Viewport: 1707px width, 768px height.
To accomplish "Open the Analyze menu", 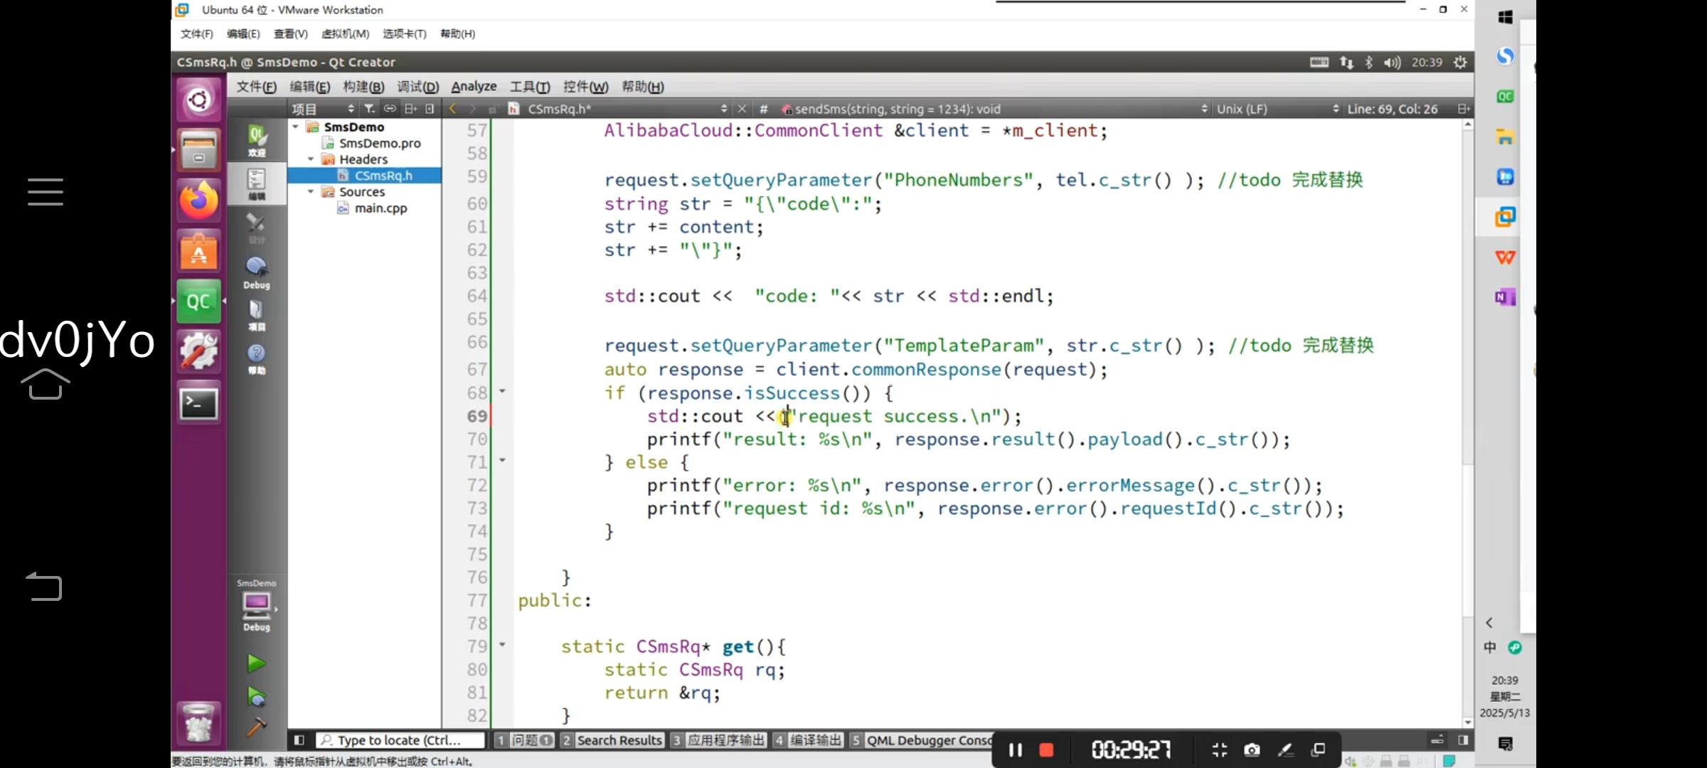I will [474, 87].
